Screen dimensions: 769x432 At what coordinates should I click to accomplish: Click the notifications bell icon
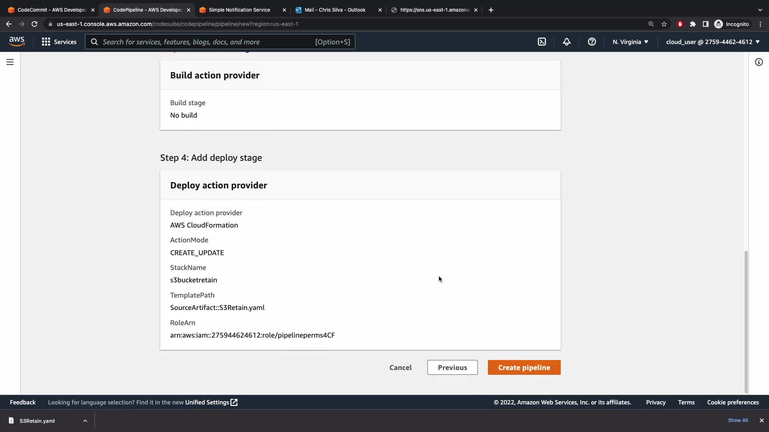[566, 42]
